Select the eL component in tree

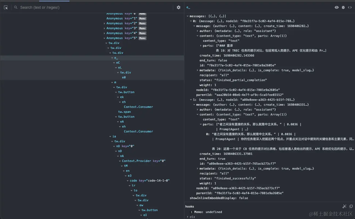click(120, 68)
